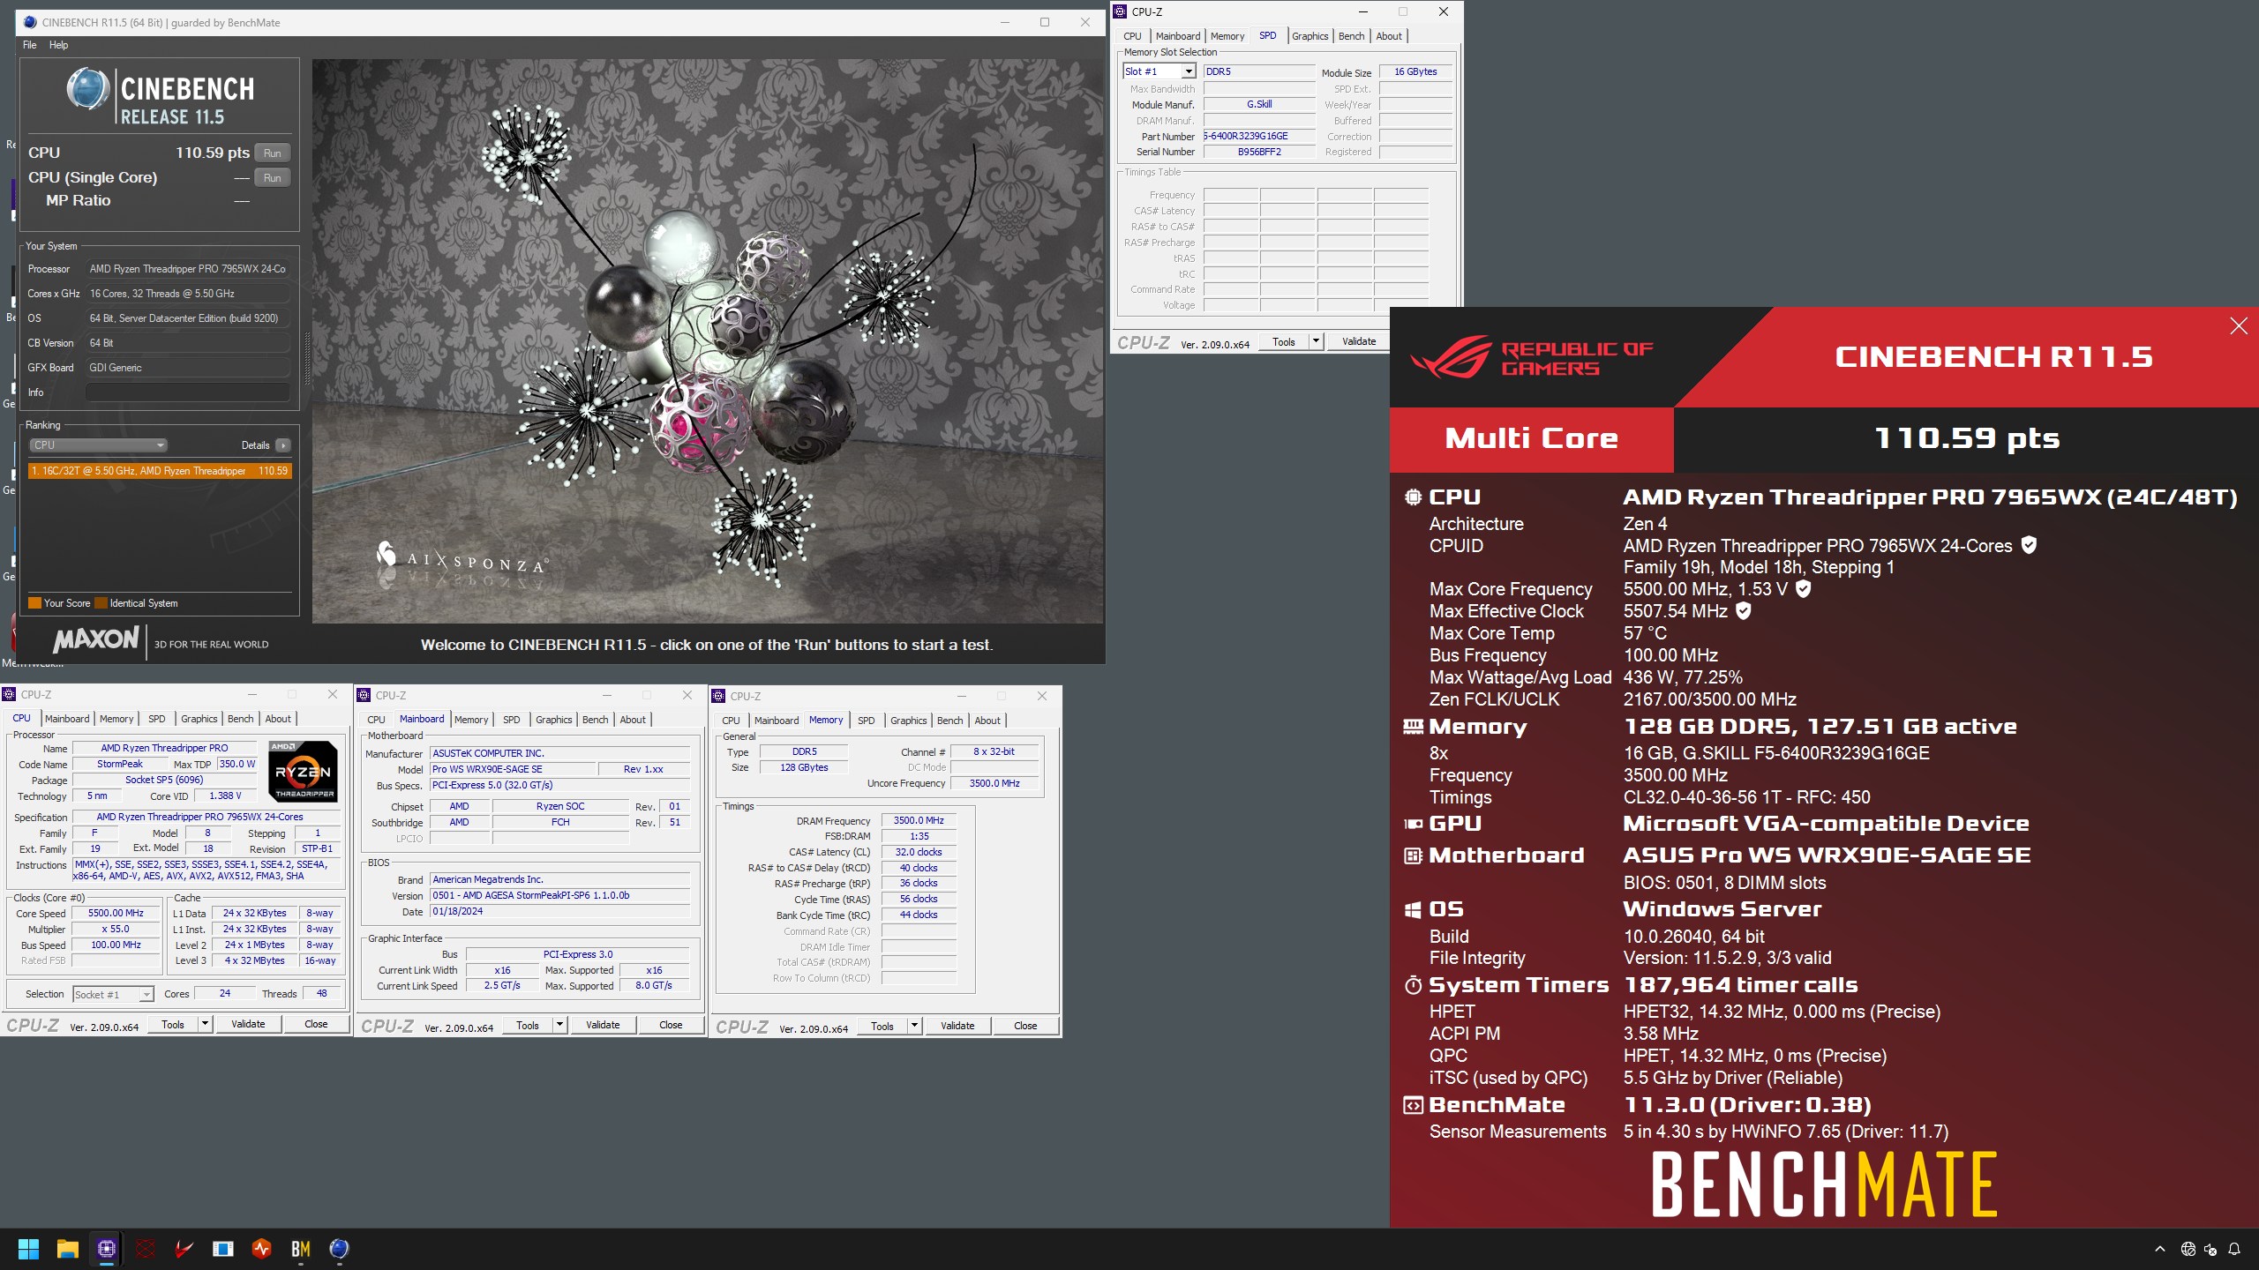Click the red lattice app taskbar icon
2259x1270 pixels.
[146, 1248]
